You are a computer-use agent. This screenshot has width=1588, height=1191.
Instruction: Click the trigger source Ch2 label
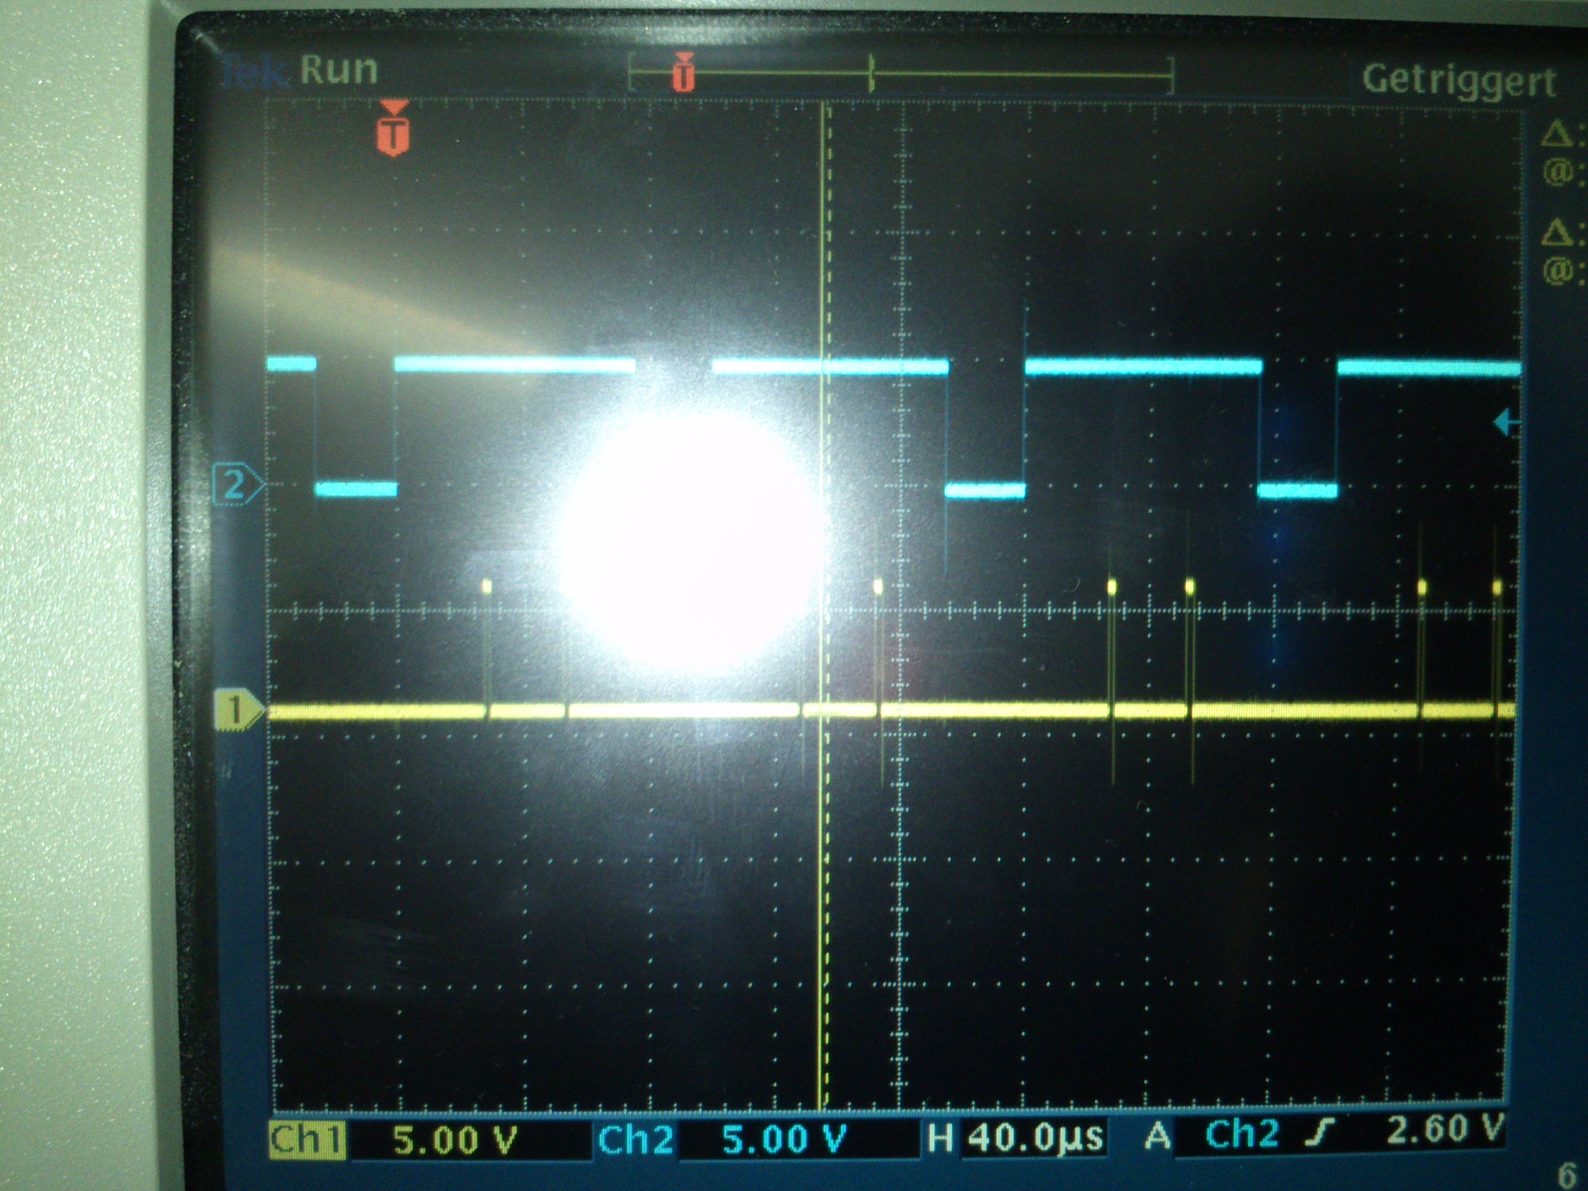(x=1242, y=1134)
